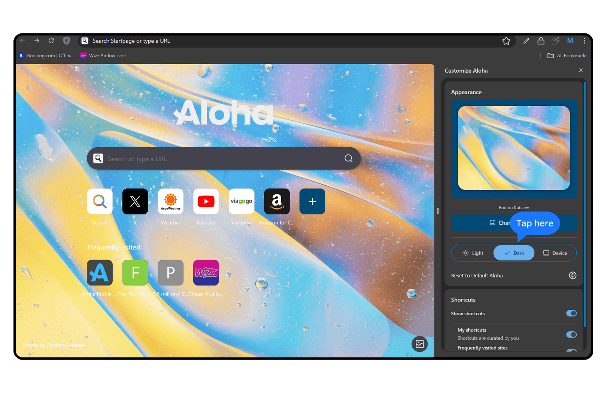607x393 pixels.
Task: Click the pencil customize icon in toolbar
Action: pos(526,41)
